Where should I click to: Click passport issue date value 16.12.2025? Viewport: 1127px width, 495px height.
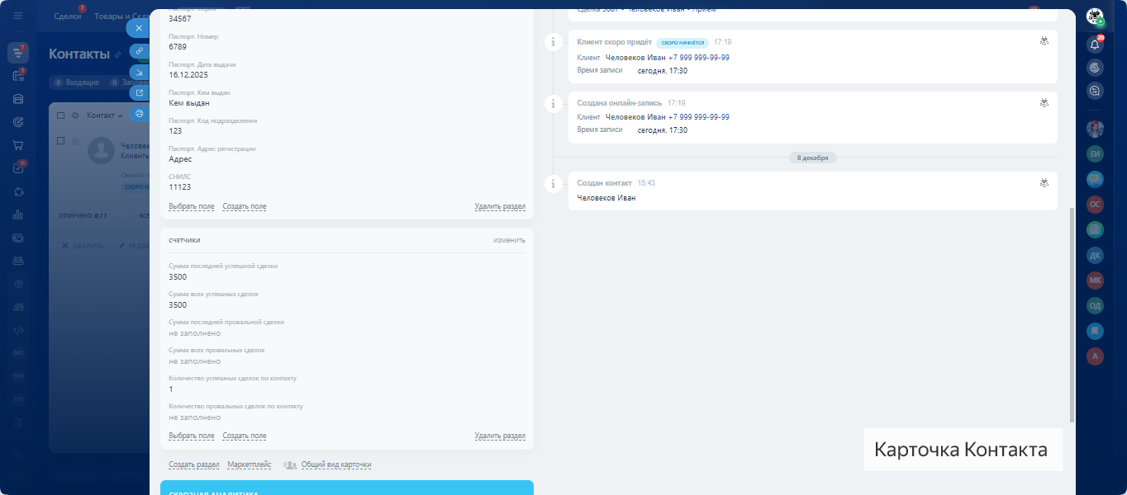[188, 75]
